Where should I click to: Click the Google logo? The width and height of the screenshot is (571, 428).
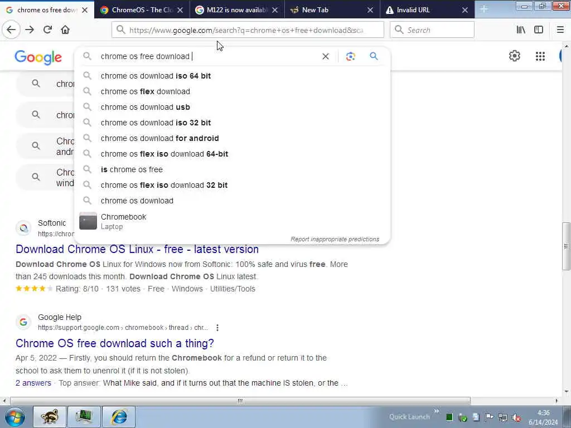tap(38, 57)
